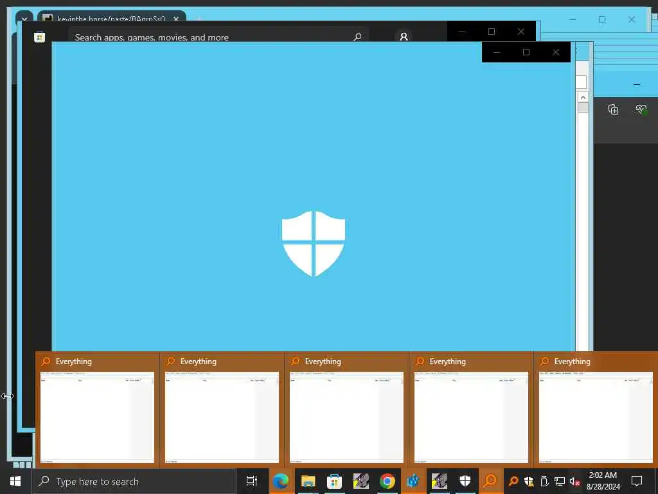658x494 pixels.
Task: Switch to Windows Security on the taskbar
Action: click(465, 481)
